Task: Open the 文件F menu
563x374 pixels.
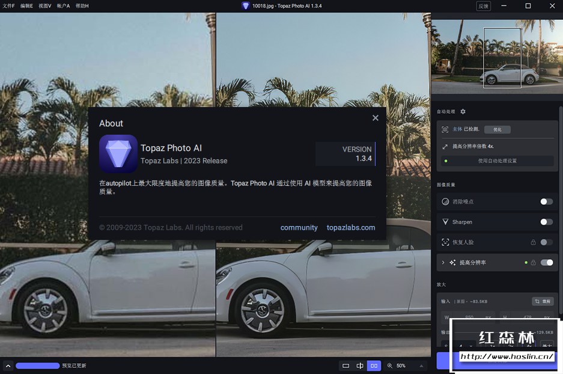Action: point(8,6)
